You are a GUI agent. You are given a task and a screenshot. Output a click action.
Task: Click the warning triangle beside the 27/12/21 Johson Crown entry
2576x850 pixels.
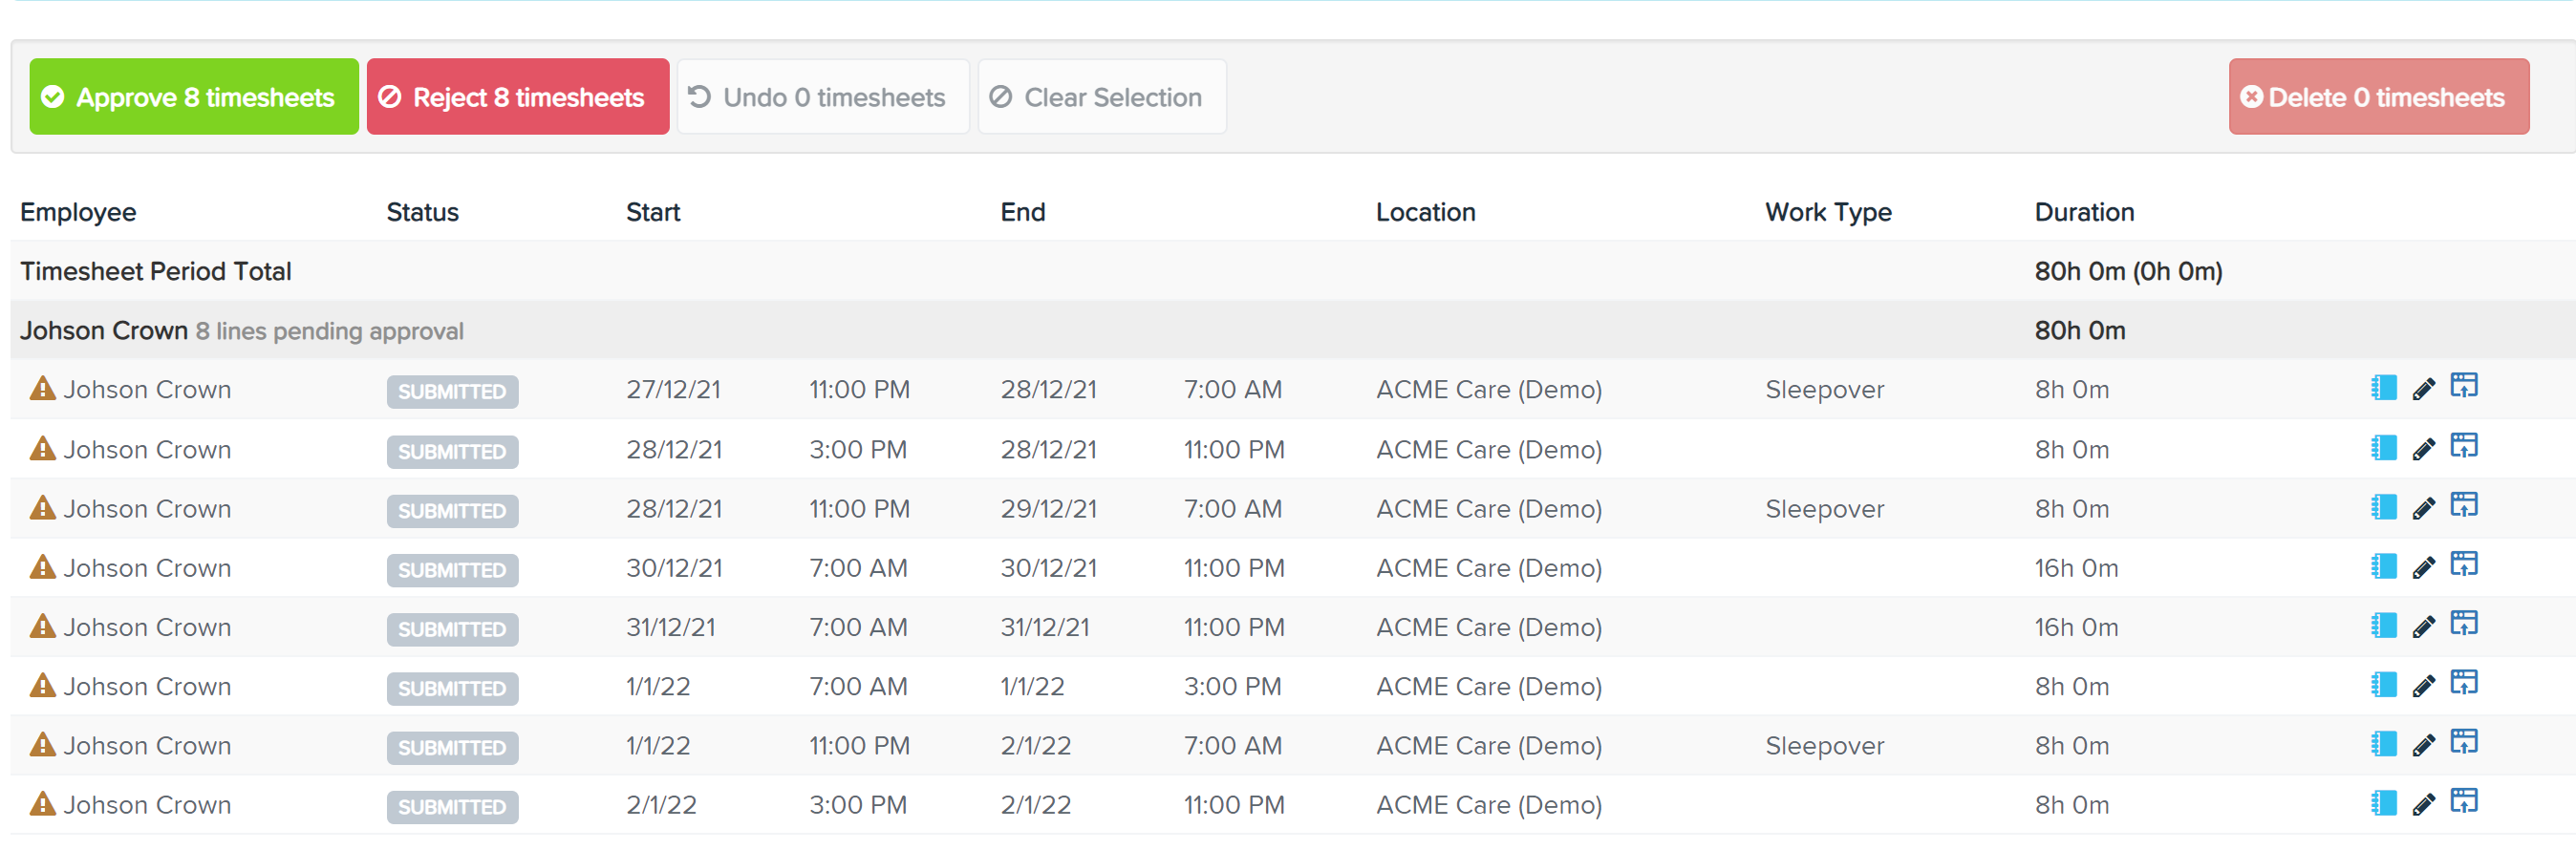42,388
